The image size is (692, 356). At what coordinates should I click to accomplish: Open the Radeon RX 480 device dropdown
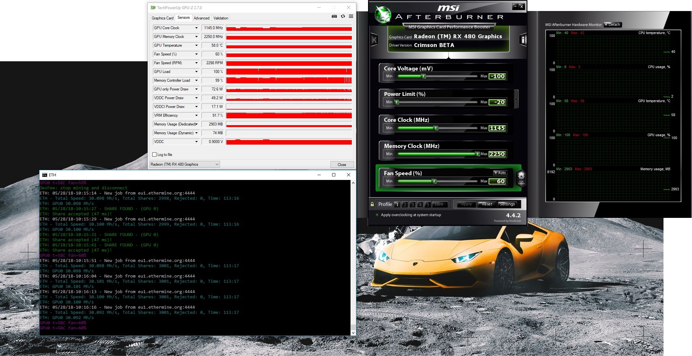184,164
